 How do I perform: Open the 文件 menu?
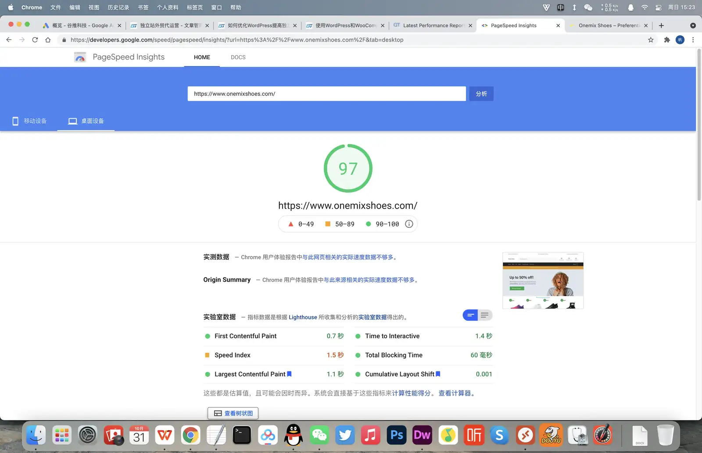coord(56,7)
